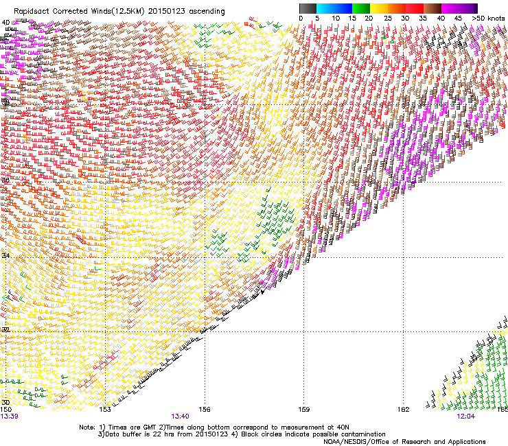Click the '40' legend label under the color bar

(441, 19)
